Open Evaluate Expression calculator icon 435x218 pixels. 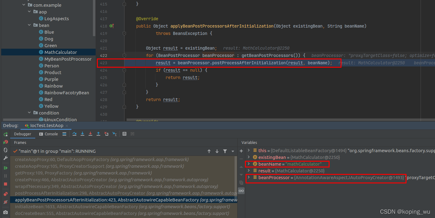pyautogui.click(x=124, y=134)
